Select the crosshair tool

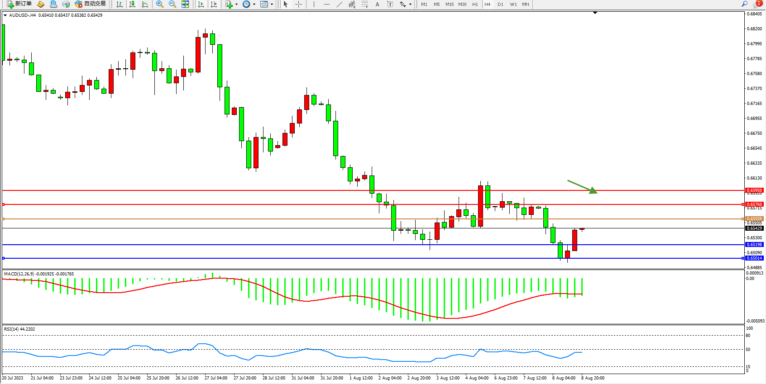299,4
